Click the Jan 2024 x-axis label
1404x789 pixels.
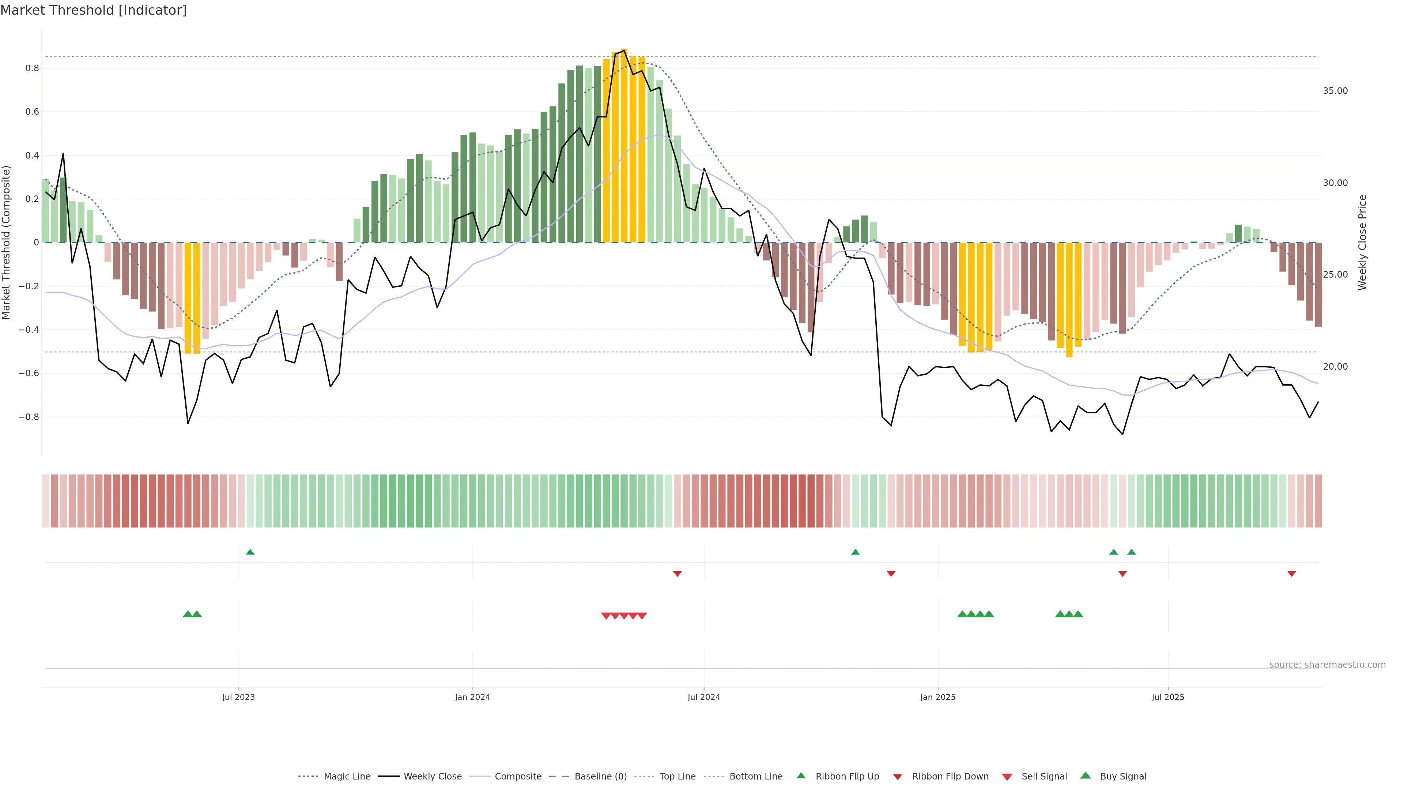(472, 697)
